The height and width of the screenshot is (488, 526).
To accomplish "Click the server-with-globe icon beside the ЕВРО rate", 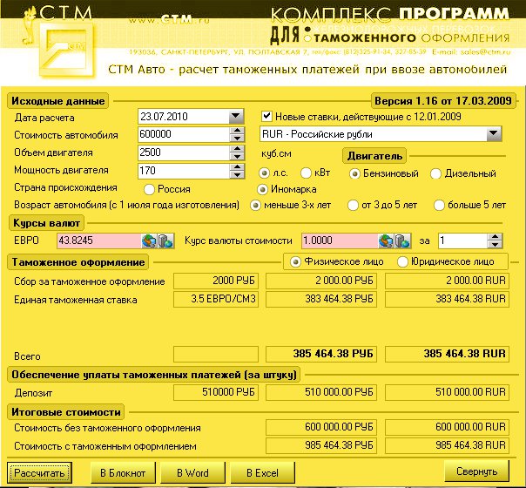I will point(165,241).
